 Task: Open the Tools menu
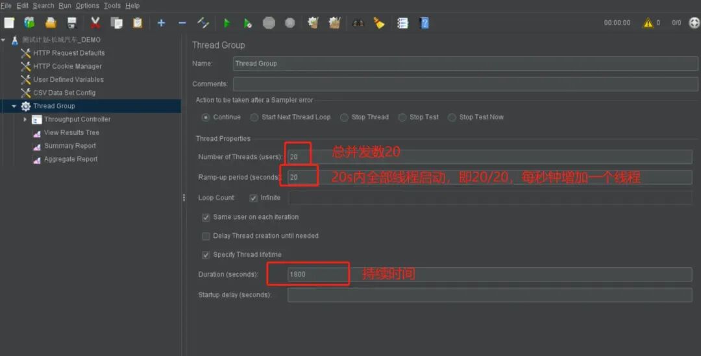point(112,6)
